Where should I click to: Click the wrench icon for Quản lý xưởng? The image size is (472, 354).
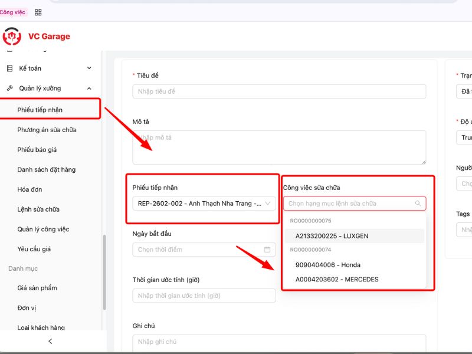coord(9,88)
